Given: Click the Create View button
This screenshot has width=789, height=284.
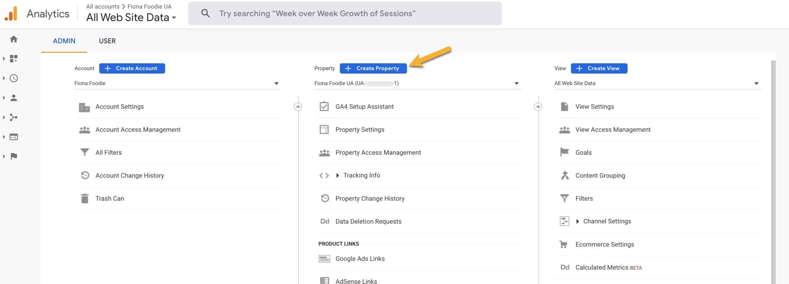Looking at the screenshot, I should 599,68.
